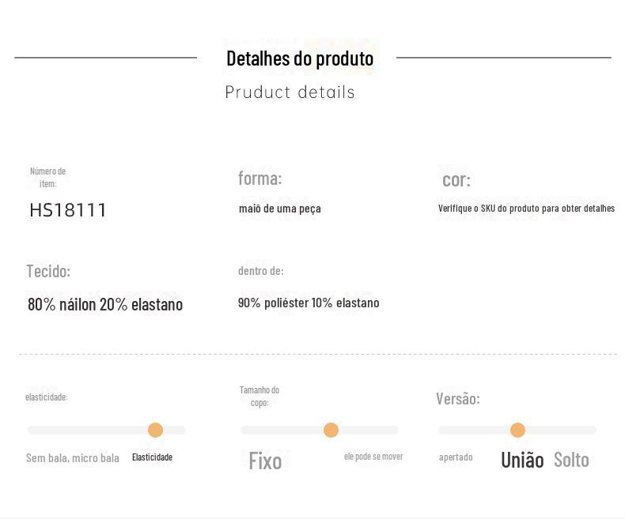Click the 'cor:' field label

pyautogui.click(x=456, y=180)
